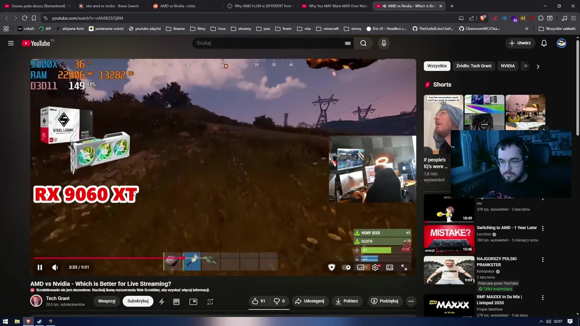Viewport: 580px width, 326px height.
Task: Open YouTube notifications bell
Action: 544,43
